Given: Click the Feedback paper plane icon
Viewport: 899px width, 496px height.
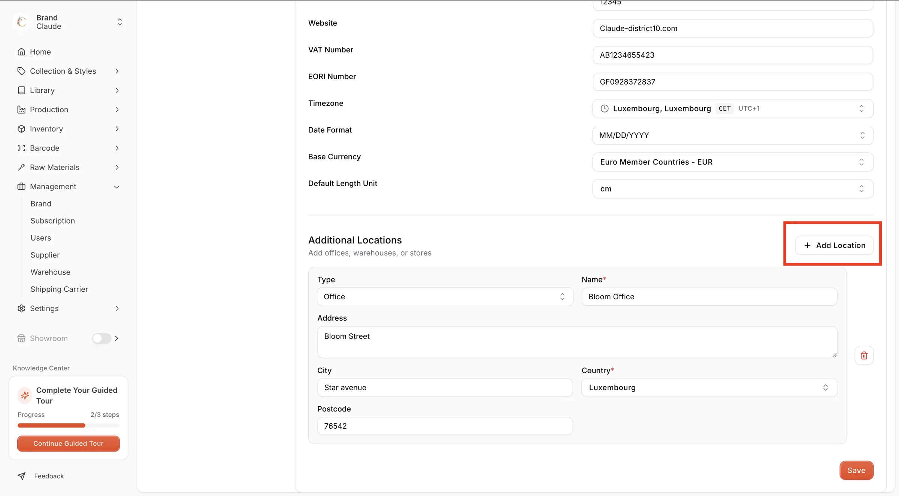Looking at the screenshot, I should tap(22, 476).
